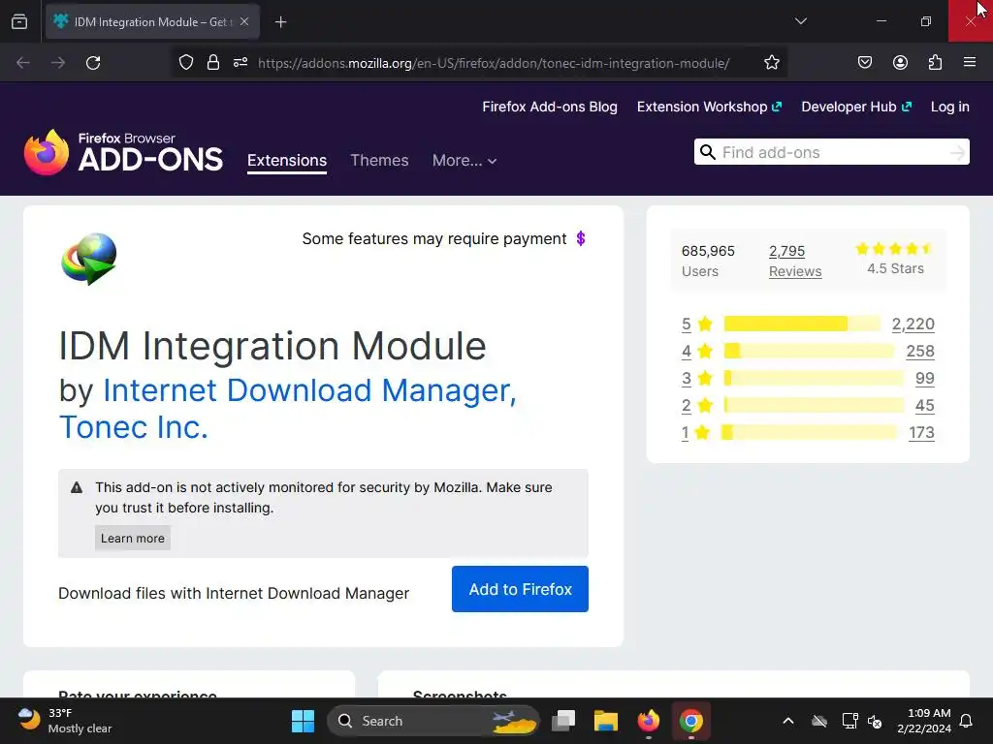Image resolution: width=993 pixels, height=744 pixels.
Task: Show hidden system tray icons chevron
Action: tap(788, 721)
